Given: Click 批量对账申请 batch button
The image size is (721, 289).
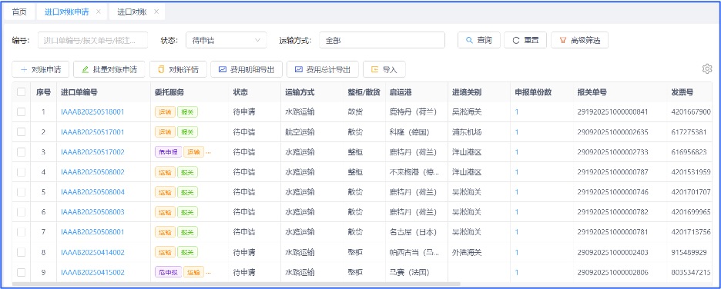Looking at the screenshot, I should [109, 70].
